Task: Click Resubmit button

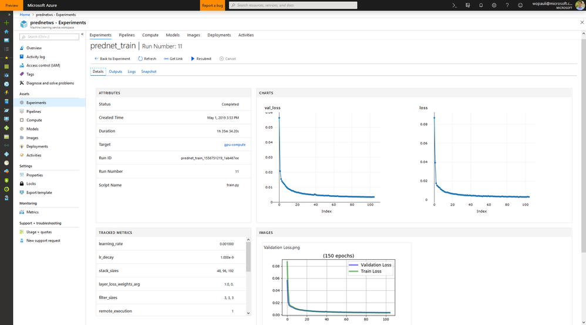Action: click(x=201, y=59)
